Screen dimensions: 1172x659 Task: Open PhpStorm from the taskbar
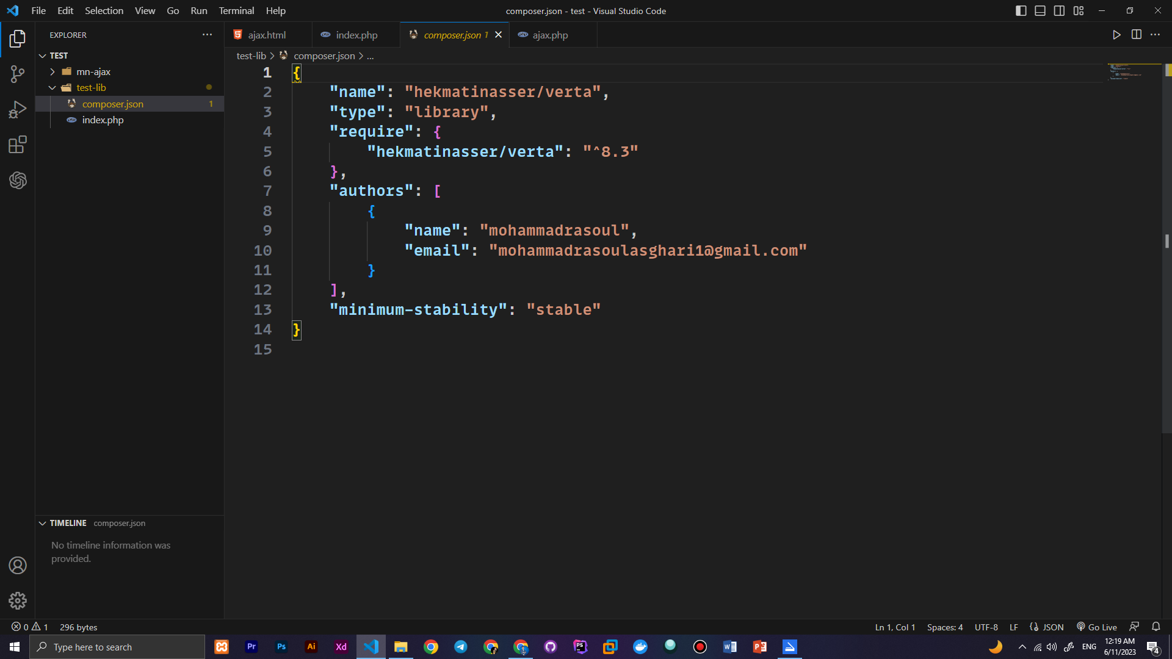point(581,647)
